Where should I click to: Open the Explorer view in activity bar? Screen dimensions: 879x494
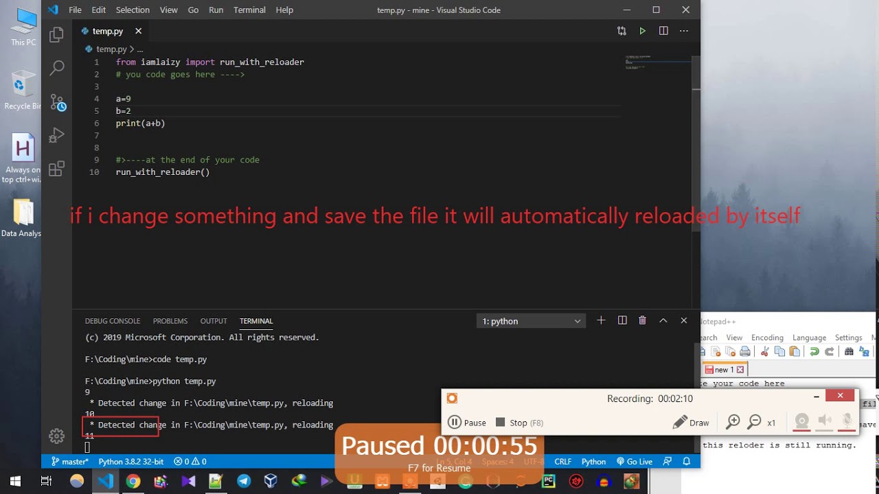(x=57, y=34)
